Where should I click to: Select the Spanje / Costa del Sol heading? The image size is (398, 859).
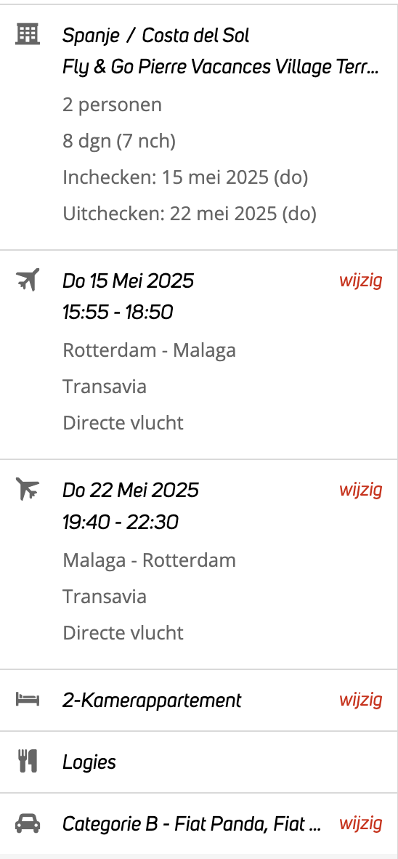156,36
